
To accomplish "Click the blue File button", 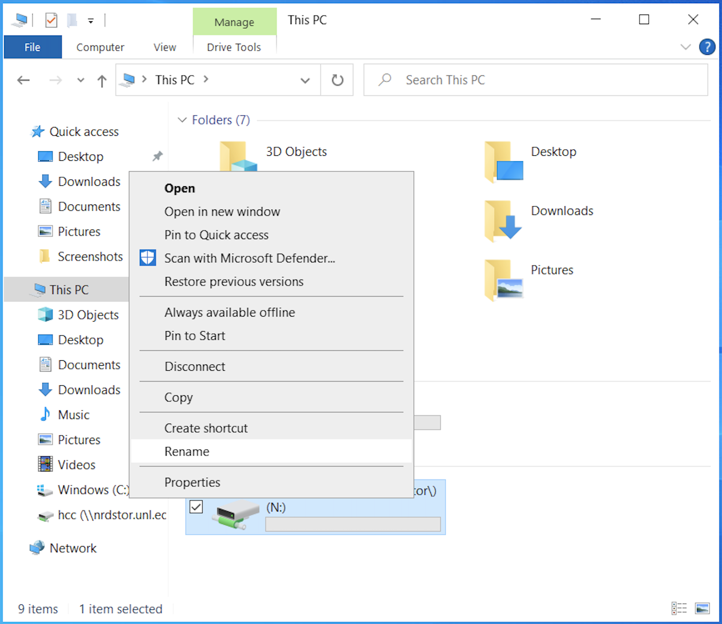I will click(x=32, y=47).
